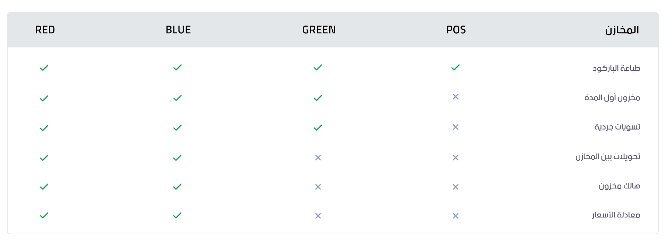Click the GREEN cross for هالك مخزون

(318, 187)
